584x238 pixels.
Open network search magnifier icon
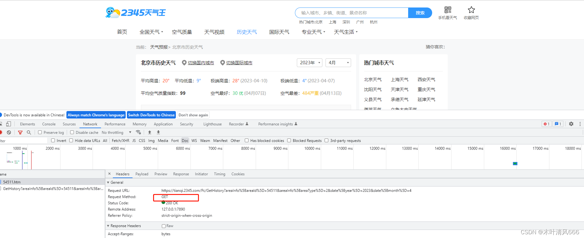29,132
